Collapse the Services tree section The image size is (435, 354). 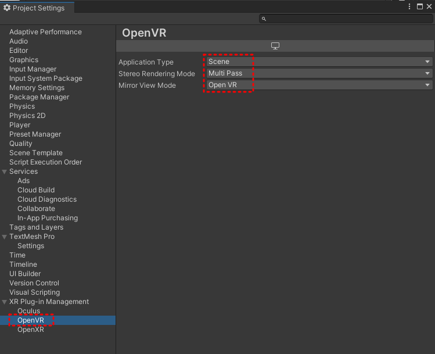click(x=5, y=172)
